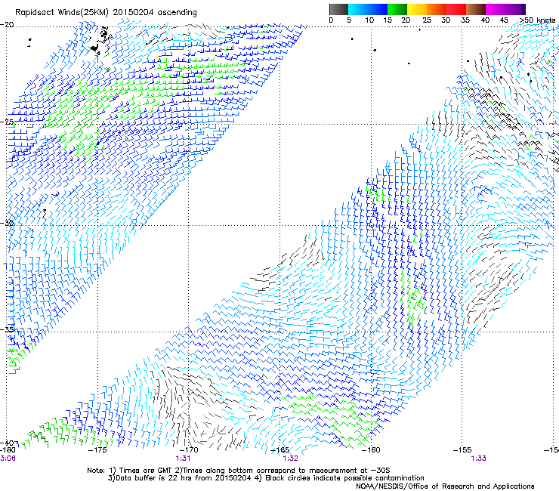The height and width of the screenshot is (491, 559).
Task: Click the 'Data buffer is 22 hrs' note
Action: click(266, 478)
